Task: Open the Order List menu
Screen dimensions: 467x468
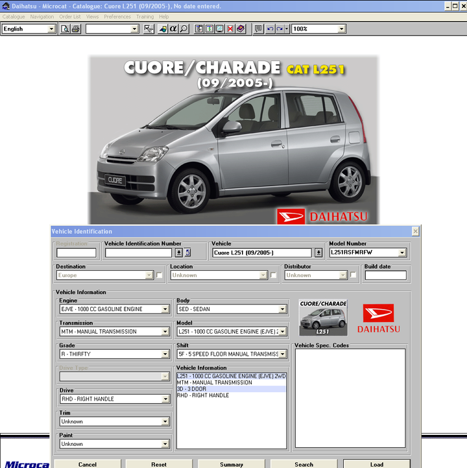Action: click(x=70, y=17)
